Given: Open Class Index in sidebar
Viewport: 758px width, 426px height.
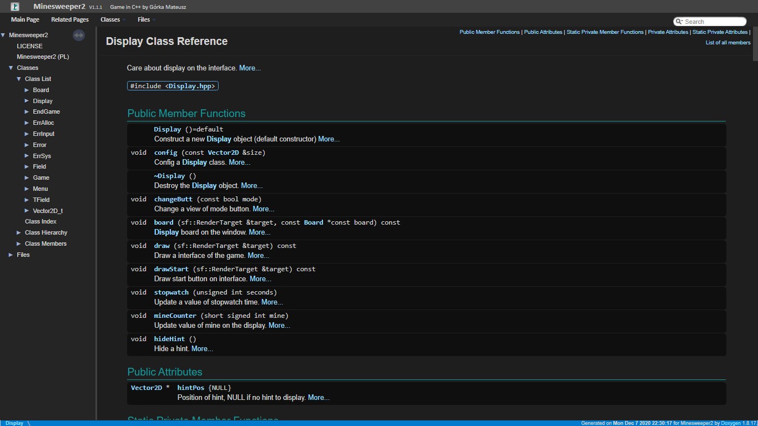Looking at the screenshot, I should coord(41,221).
